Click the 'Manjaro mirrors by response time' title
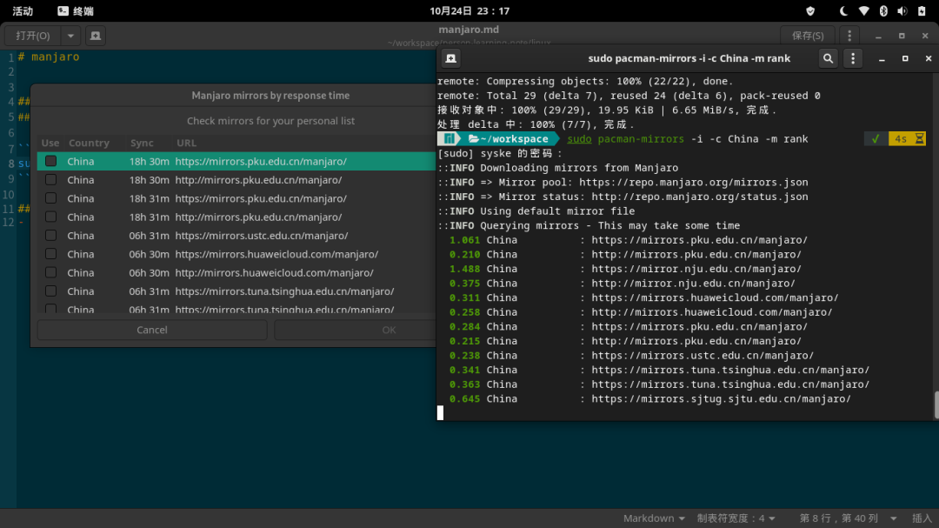 point(270,96)
